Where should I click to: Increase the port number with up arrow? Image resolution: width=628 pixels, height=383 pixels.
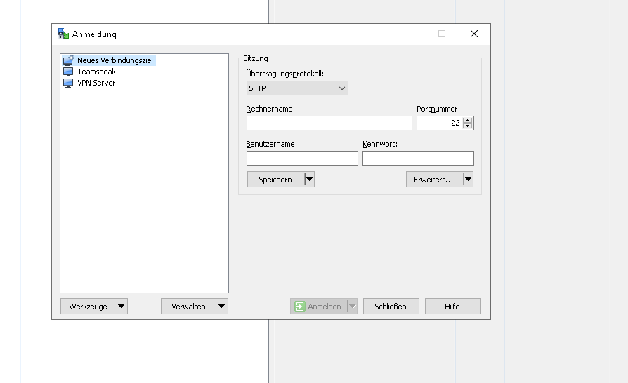[467, 120]
